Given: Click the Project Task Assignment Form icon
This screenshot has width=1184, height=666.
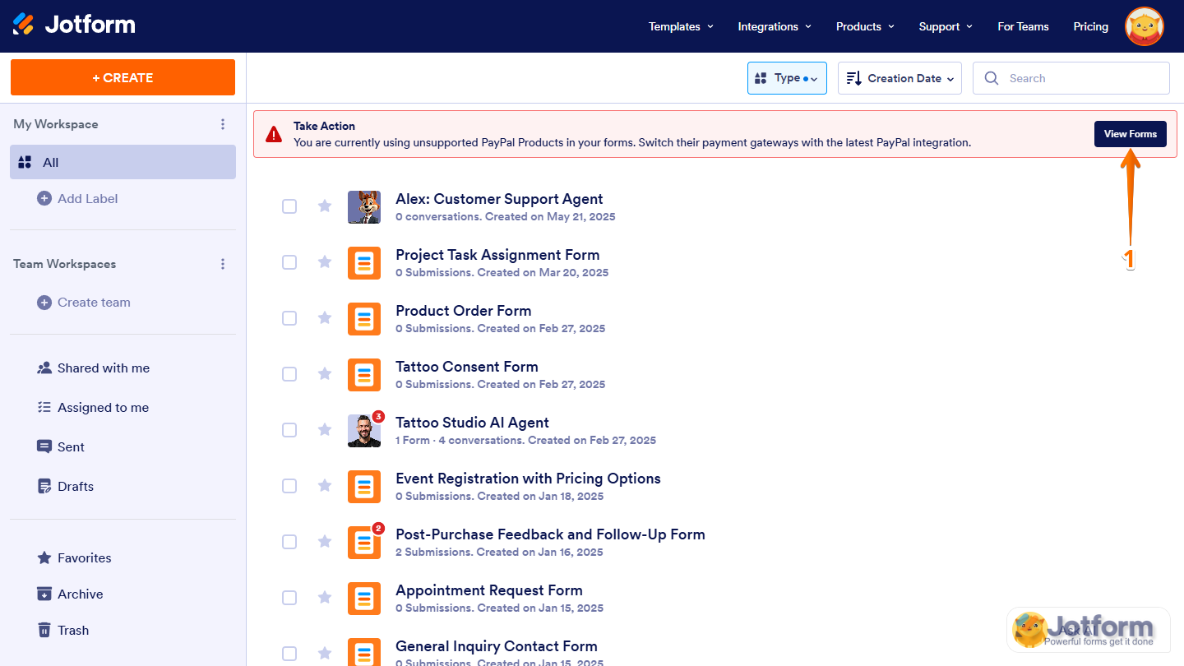Looking at the screenshot, I should 363,263.
